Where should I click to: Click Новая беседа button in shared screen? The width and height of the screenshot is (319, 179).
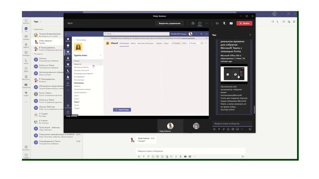pos(122,110)
